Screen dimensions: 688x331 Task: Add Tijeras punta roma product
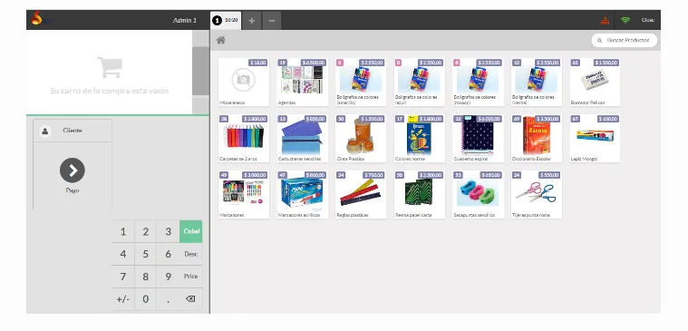537,194
